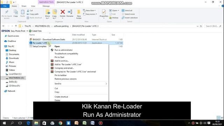This screenshot has width=224, height=126.
Task: Click the Properties ribbon icon
Action: pos(104,13)
